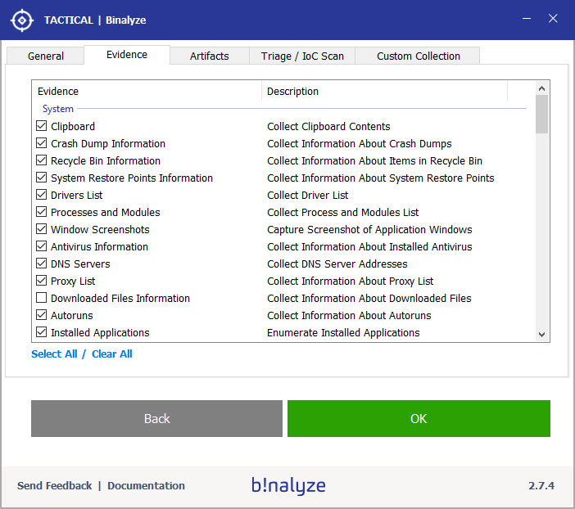This screenshot has height=509, width=575.
Task: Open the Send Feedback link
Action: click(54, 486)
